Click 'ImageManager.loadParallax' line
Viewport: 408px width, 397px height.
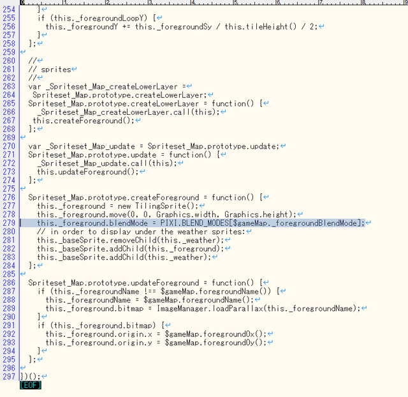coord(203,308)
